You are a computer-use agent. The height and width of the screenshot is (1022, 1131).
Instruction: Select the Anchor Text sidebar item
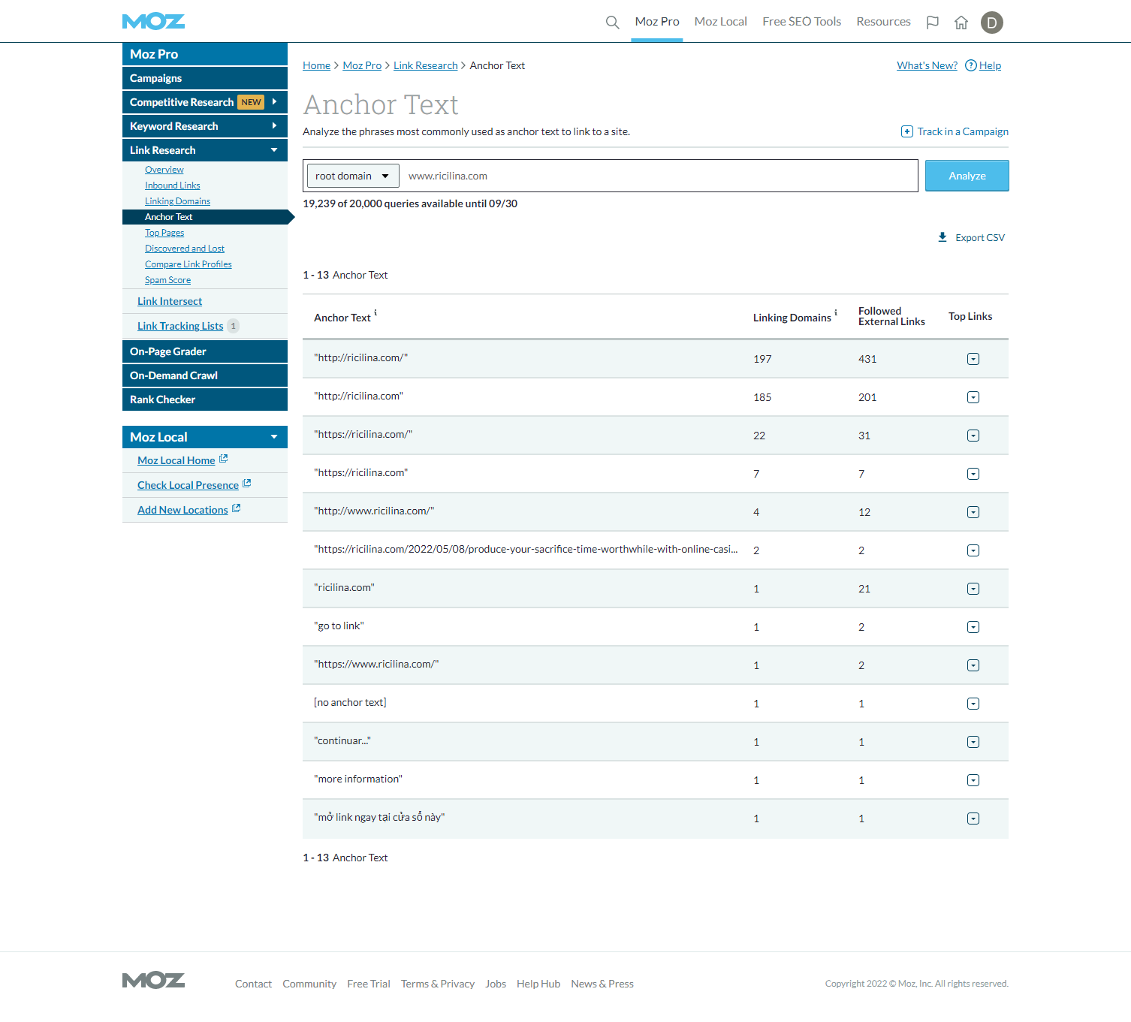click(205, 217)
